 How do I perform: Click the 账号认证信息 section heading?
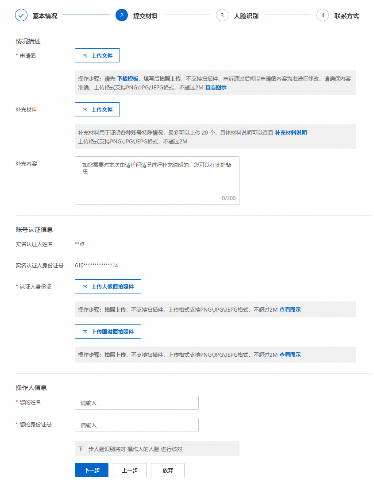pos(35,230)
